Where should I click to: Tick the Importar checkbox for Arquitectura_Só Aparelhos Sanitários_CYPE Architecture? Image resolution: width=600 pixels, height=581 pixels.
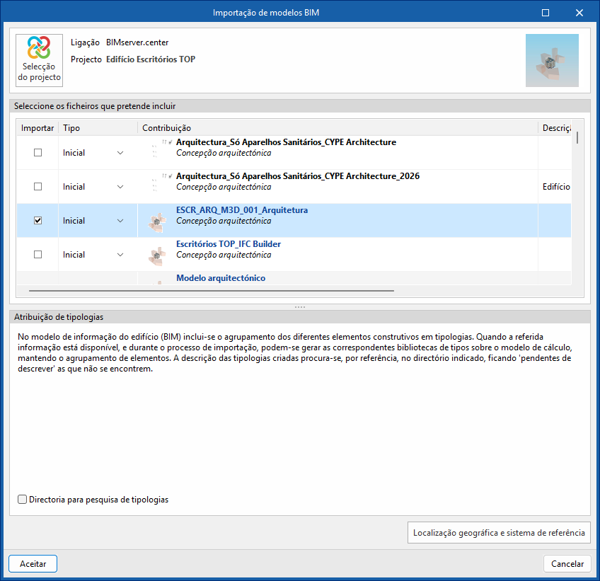38,153
